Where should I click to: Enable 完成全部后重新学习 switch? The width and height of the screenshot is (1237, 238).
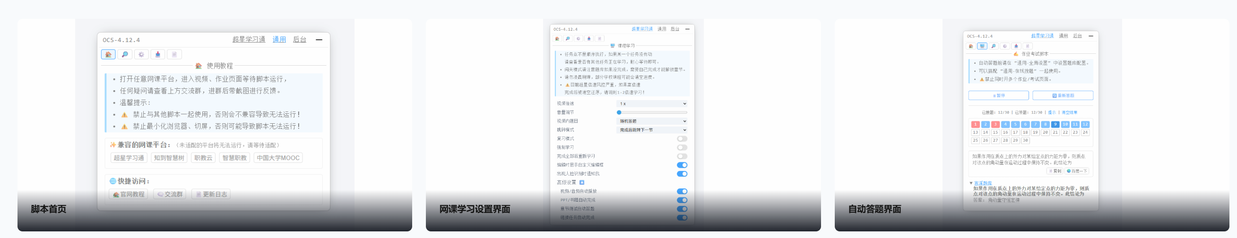[x=682, y=156]
